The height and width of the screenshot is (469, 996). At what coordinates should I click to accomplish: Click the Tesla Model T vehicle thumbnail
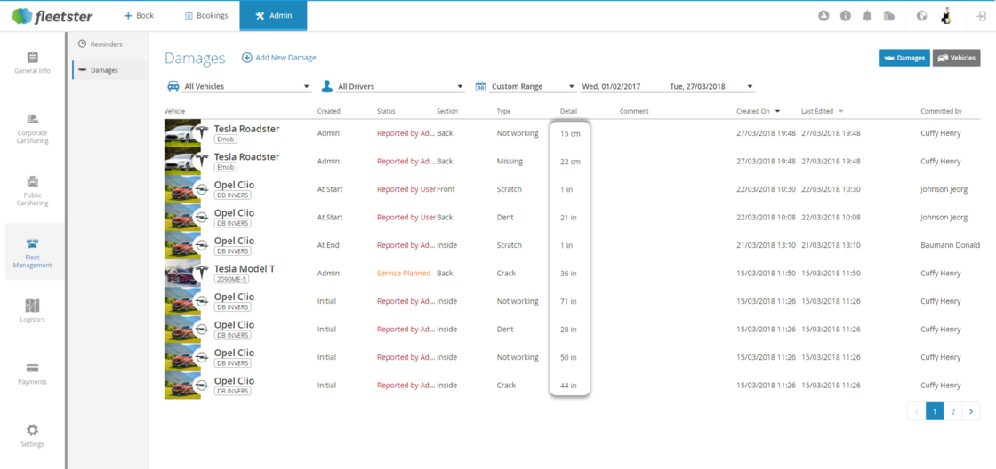(182, 273)
